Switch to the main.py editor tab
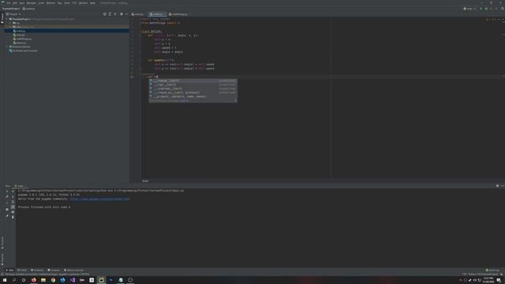The height and width of the screenshot is (284, 505). 138,14
